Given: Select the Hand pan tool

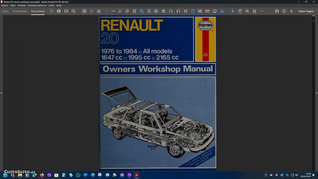Looking at the screenshot, I should [x=240, y=11].
